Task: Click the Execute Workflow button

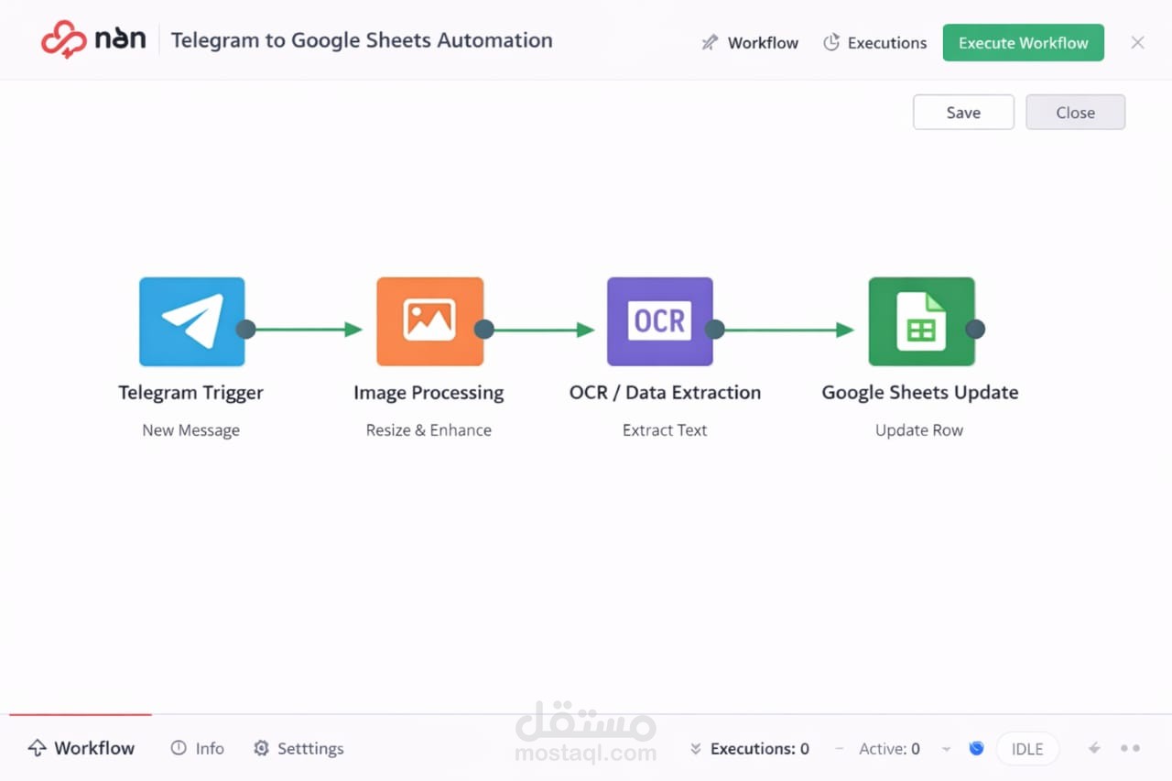Action: click(x=1024, y=42)
